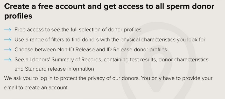Click the arrow icon beside "Choose between Non-ID Release"
The width and height of the screenshot is (225, 99).
tap(8, 50)
